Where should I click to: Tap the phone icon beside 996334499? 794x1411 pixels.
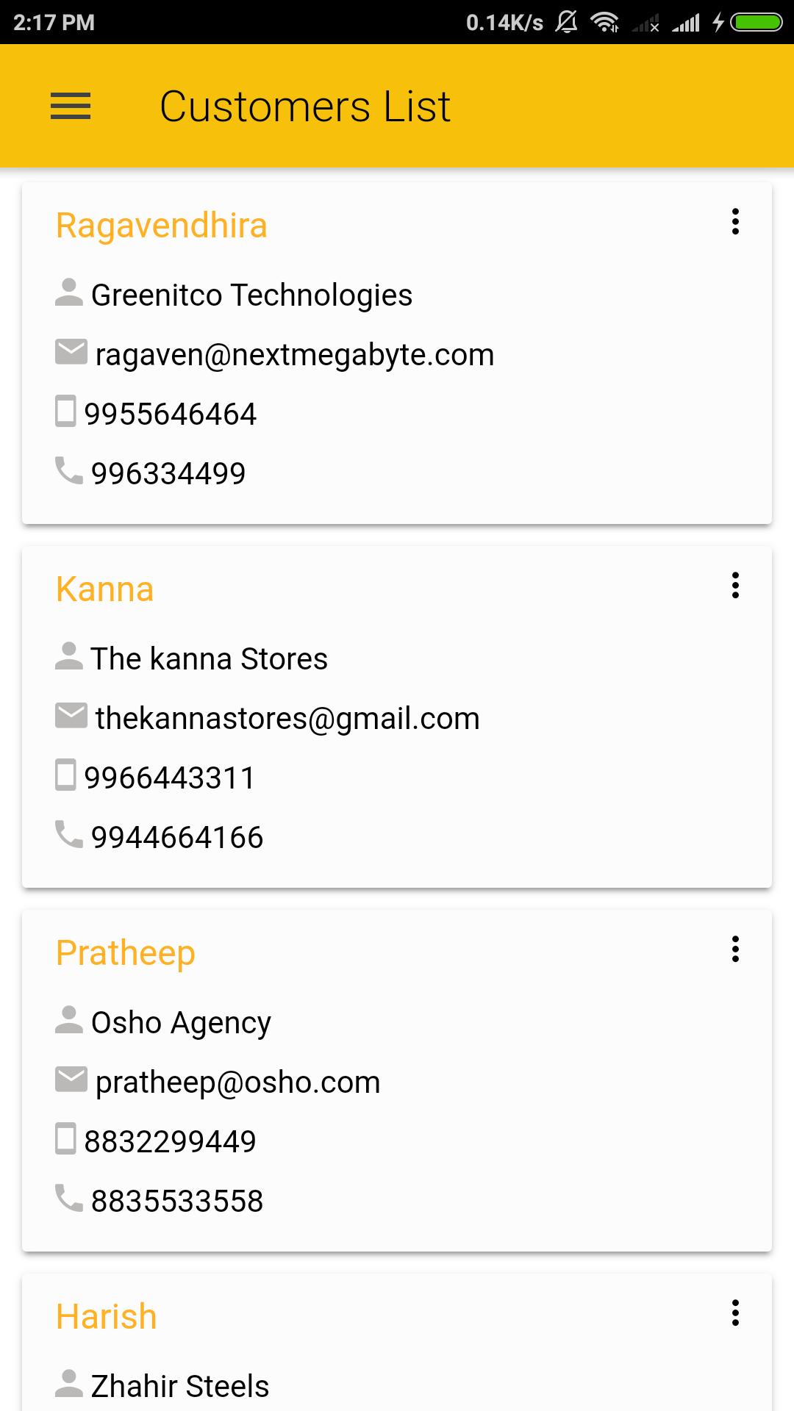click(x=69, y=471)
